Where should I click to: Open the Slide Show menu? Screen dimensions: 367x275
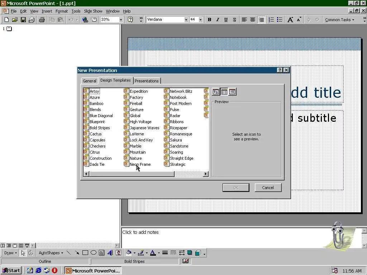(93, 11)
